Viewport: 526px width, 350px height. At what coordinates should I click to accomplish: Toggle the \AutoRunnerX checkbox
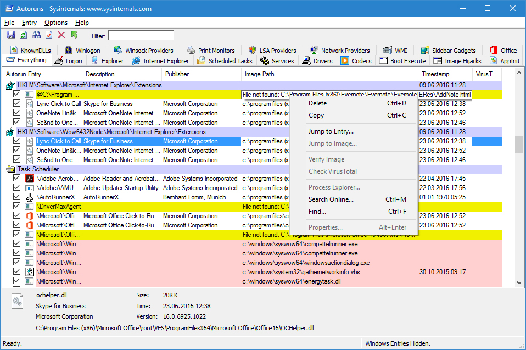coord(16,197)
